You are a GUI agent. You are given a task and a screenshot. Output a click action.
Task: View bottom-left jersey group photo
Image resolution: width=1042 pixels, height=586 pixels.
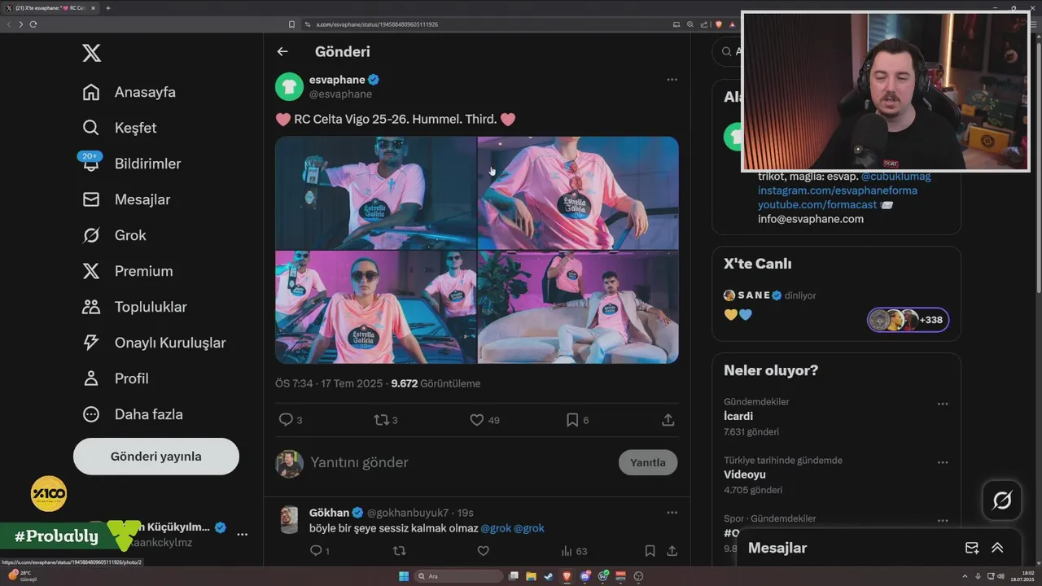pyautogui.click(x=375, y=307)
